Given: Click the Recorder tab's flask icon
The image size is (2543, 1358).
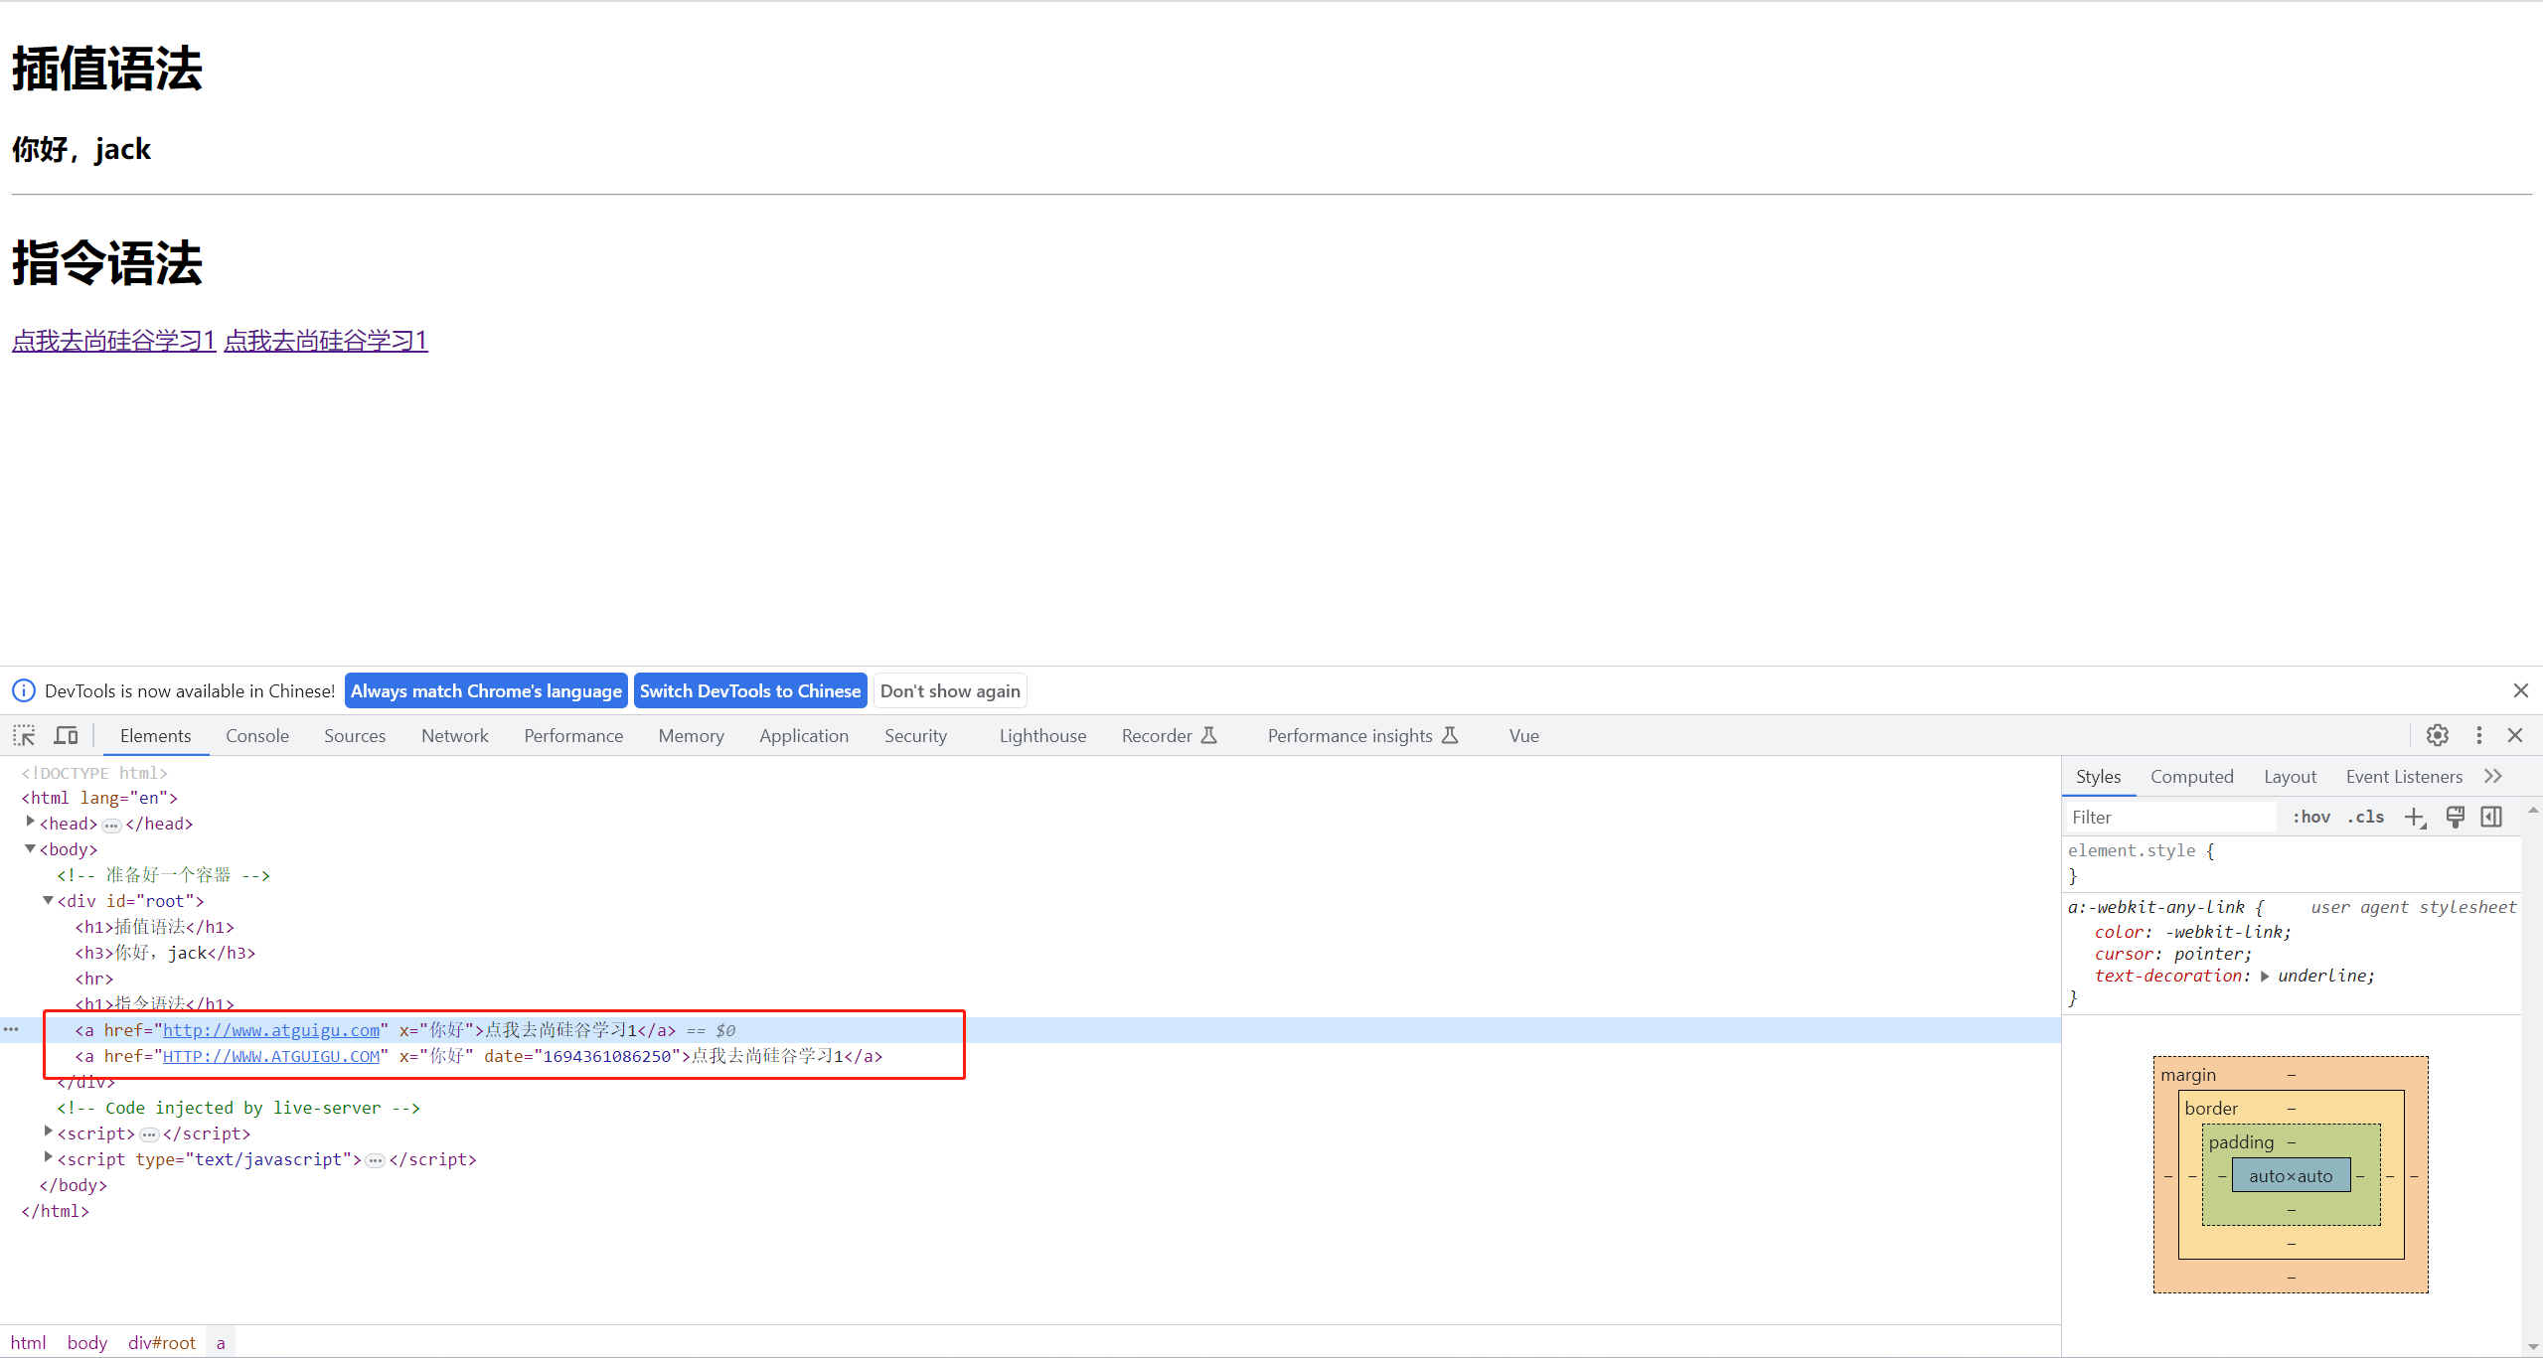Looking at the screenshot, I should (1209, 735).
